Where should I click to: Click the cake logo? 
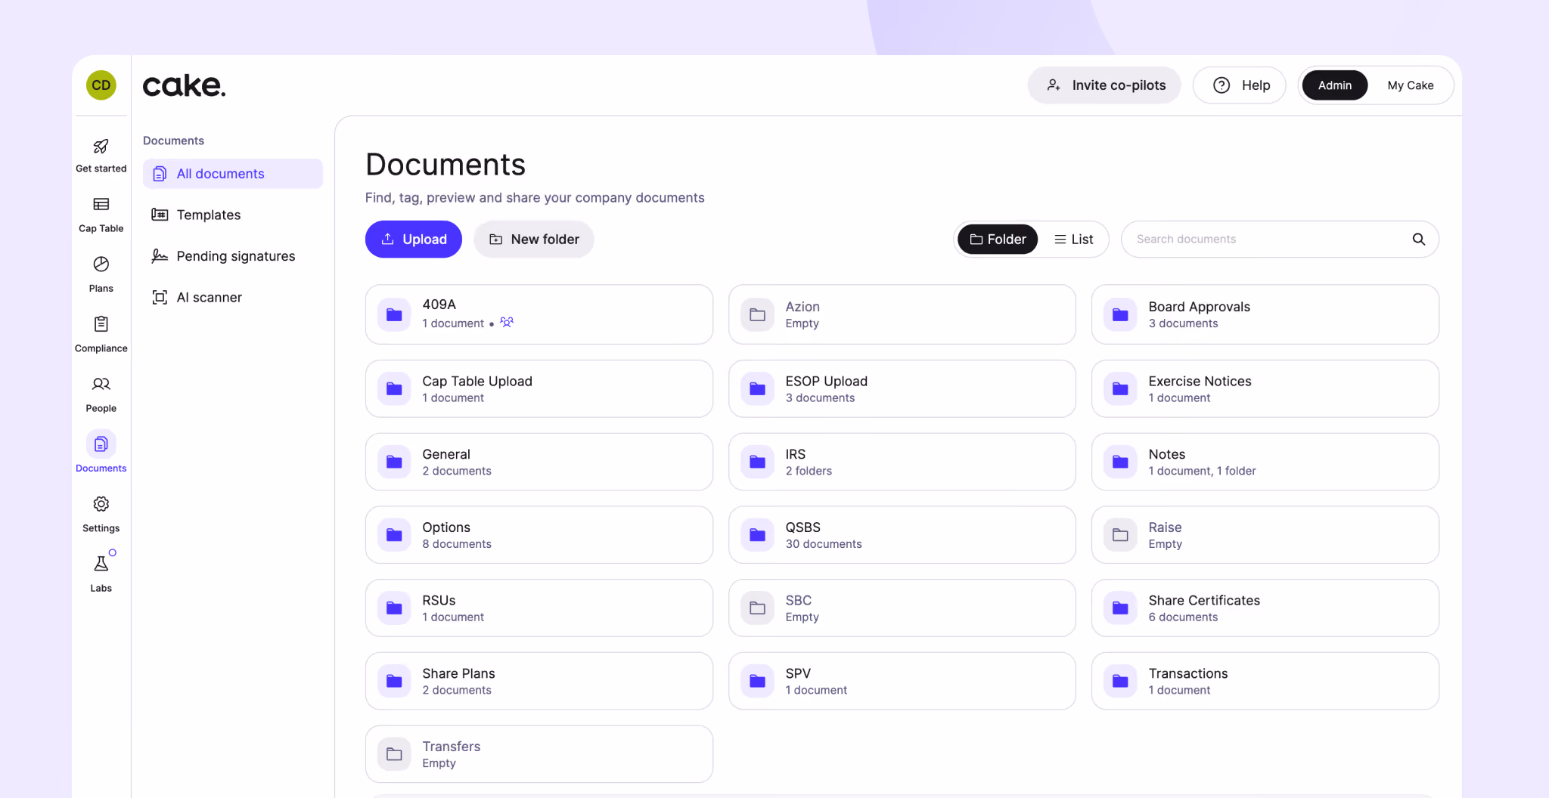point(185,85)
